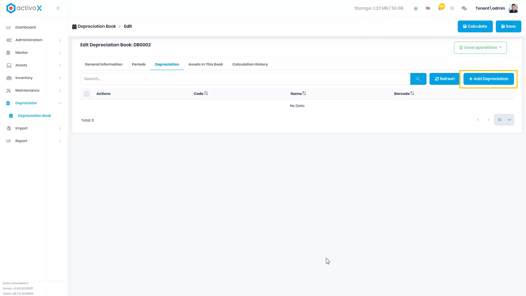Open notifications bell icon
Viewport: 526px width, 296px height.
(440, 8)
